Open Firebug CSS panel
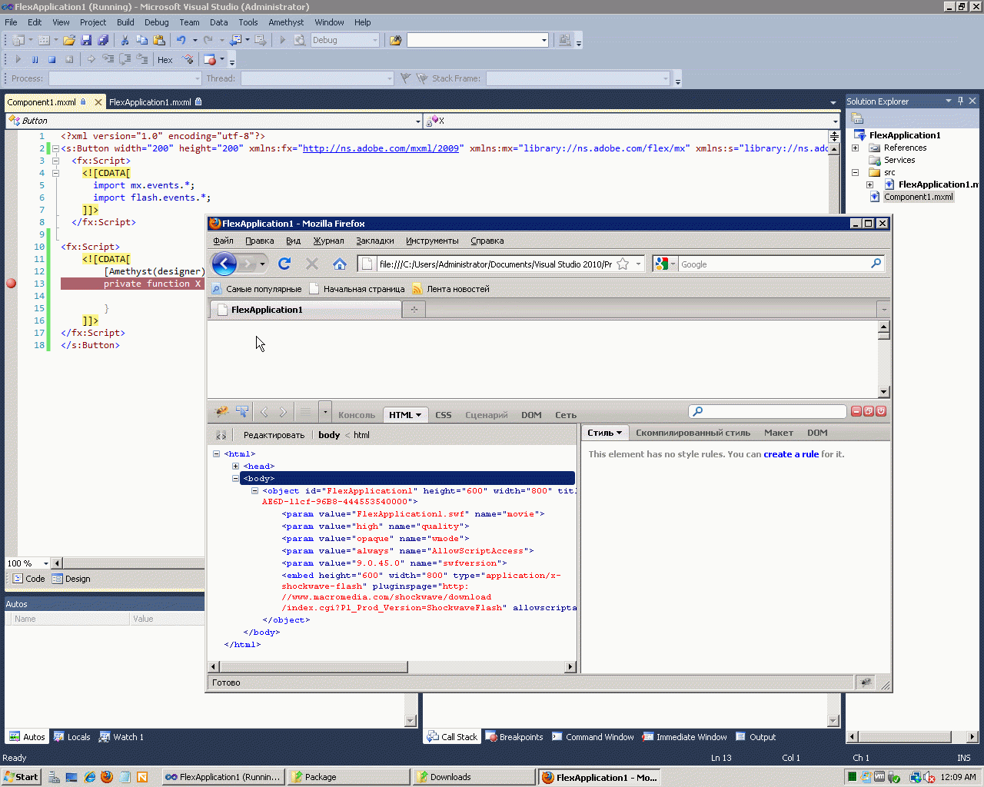 pos(444,415)
